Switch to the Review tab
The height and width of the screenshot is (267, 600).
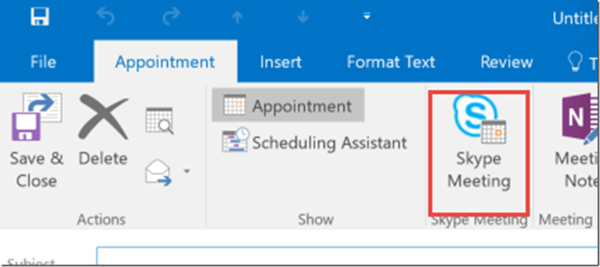tap(507, 62)
